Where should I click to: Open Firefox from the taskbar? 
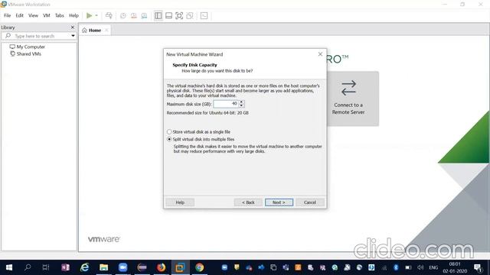[161, 267]
